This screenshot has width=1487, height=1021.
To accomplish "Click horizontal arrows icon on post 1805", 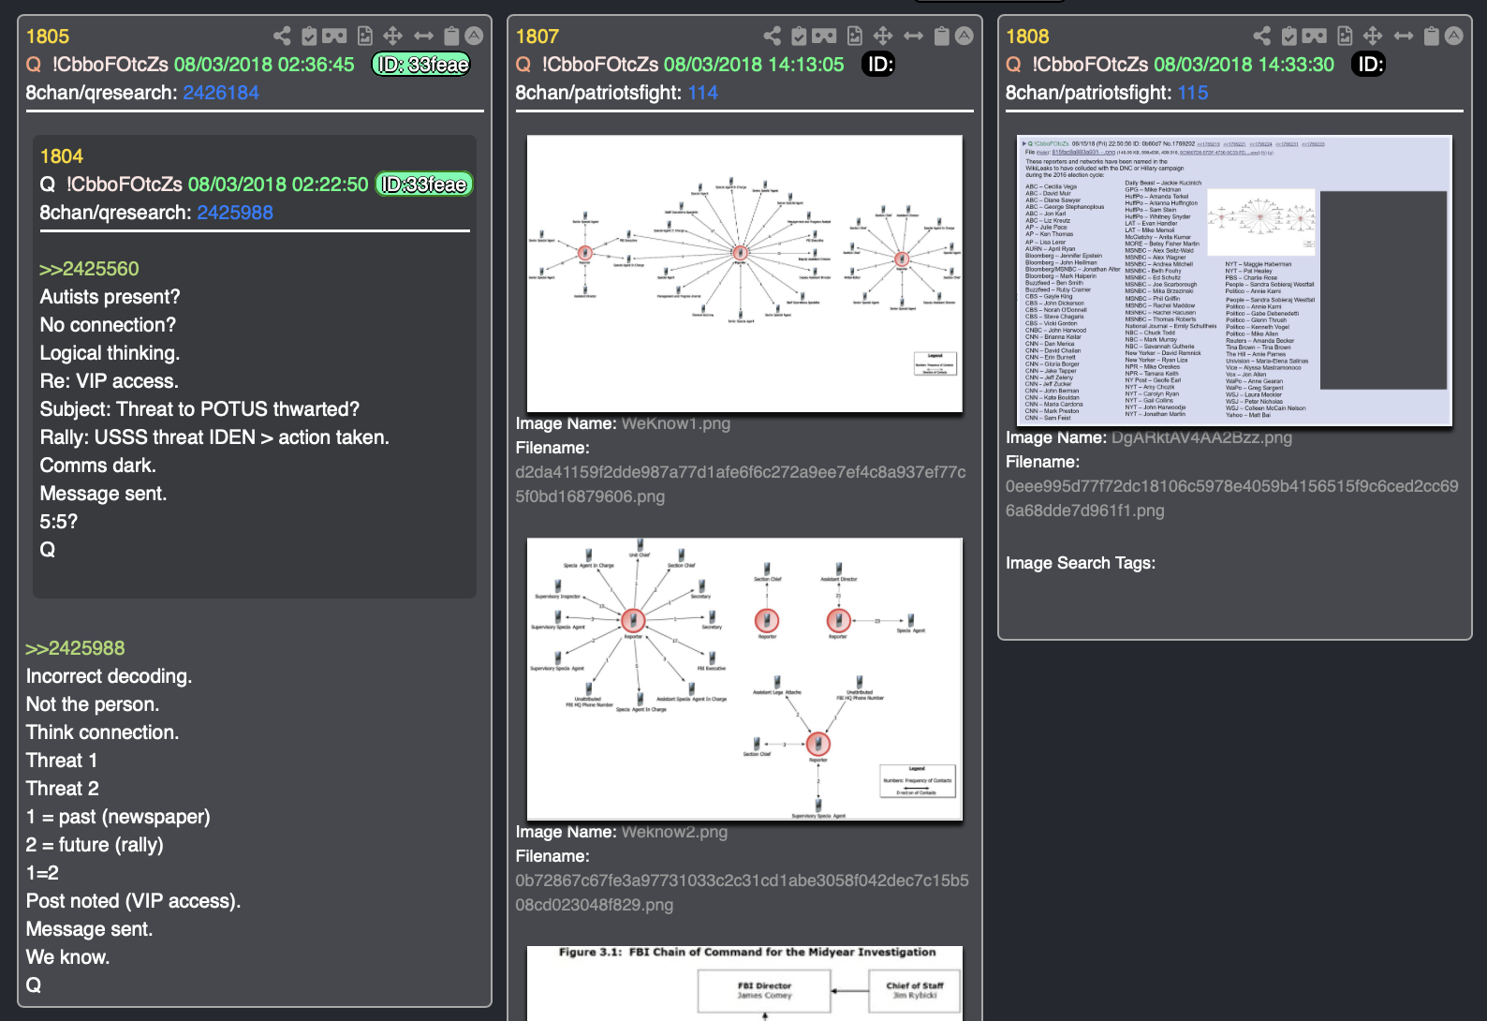I will click(x=423, y=36).
